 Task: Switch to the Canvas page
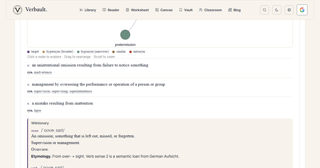164,10
